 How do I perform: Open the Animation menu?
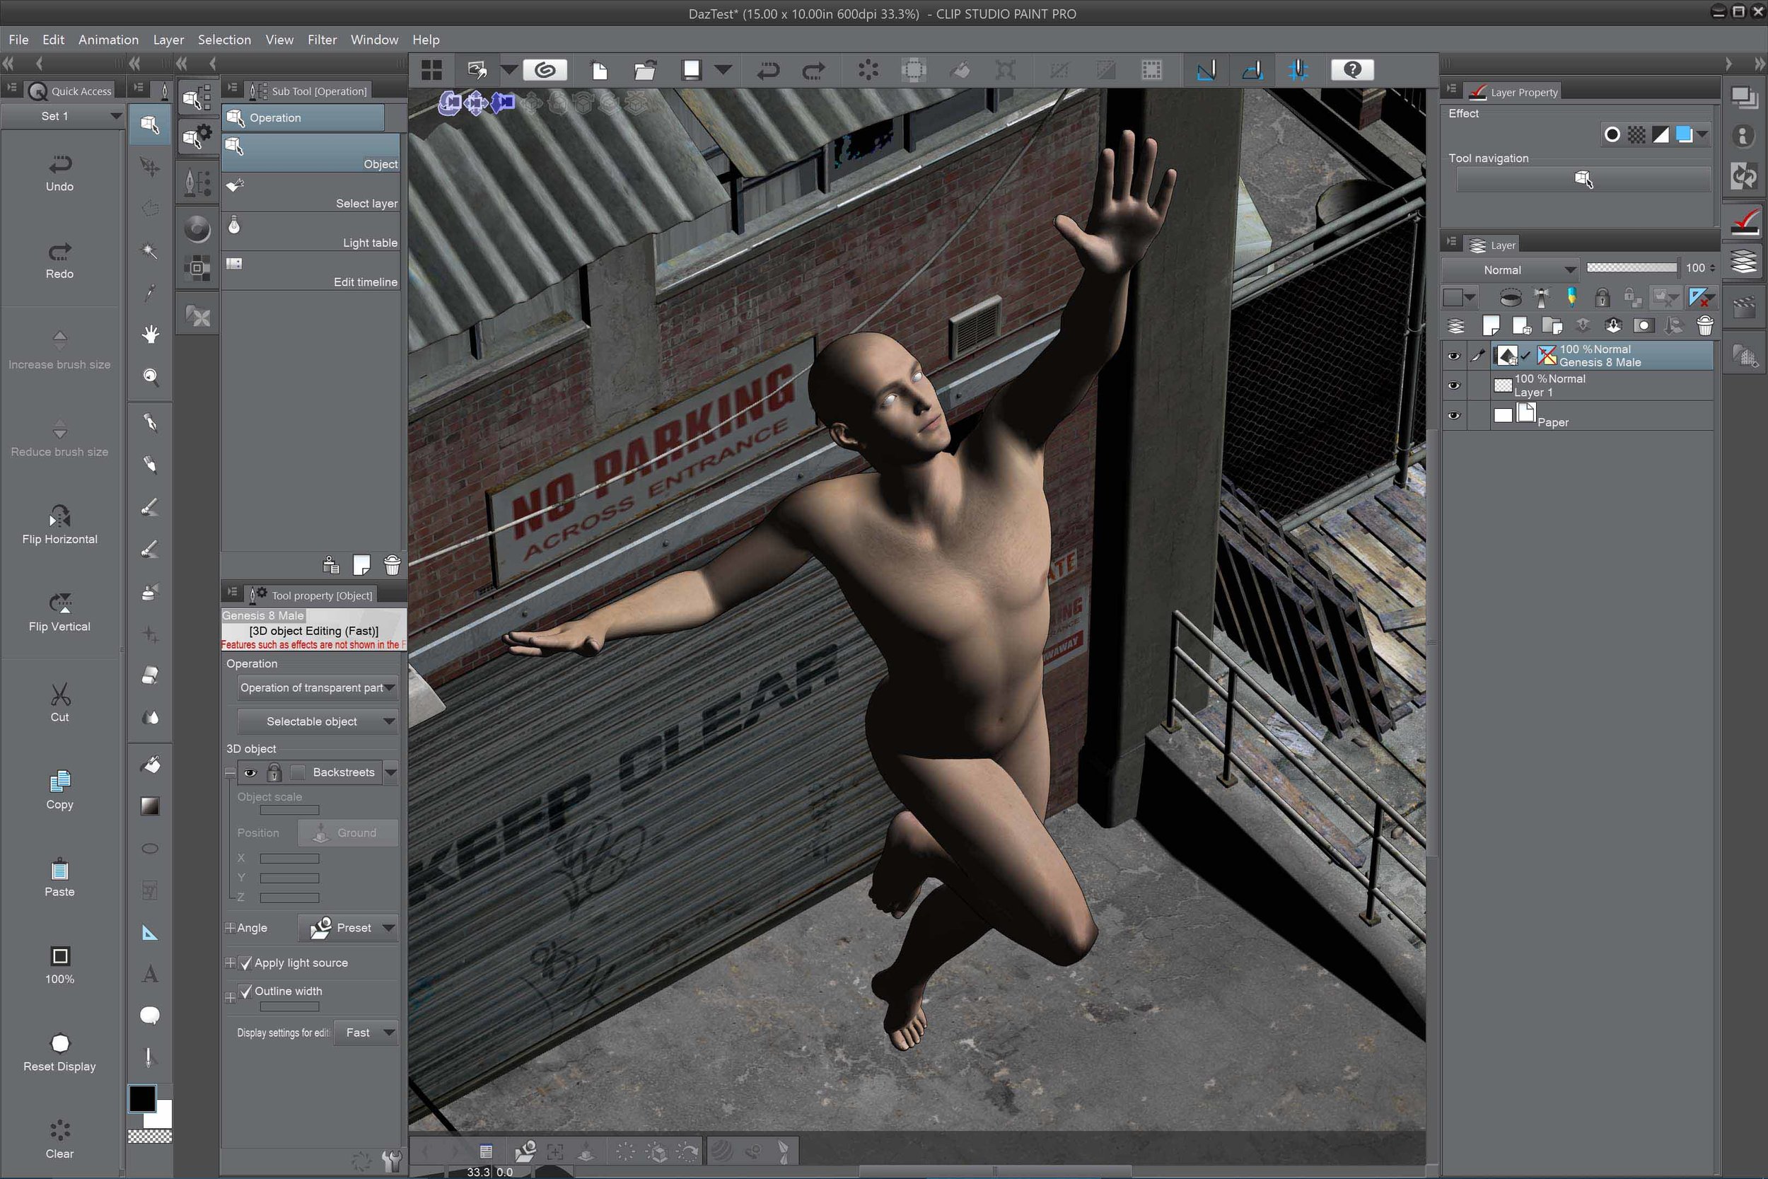(108, 40)
